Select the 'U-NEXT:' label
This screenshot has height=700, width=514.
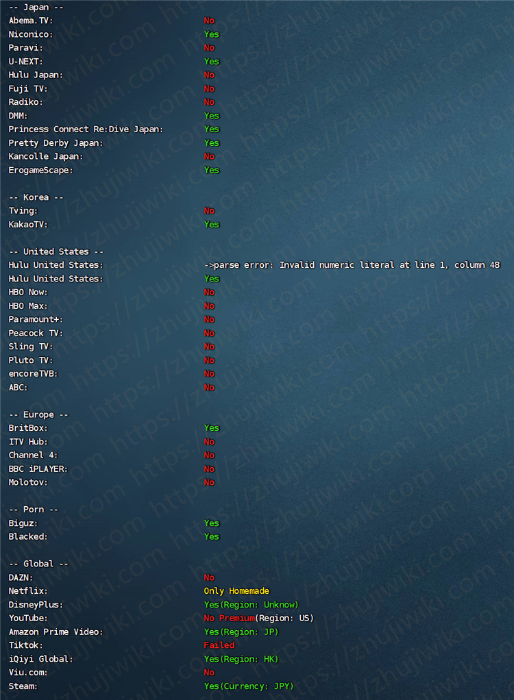click(x=25, y=62)
